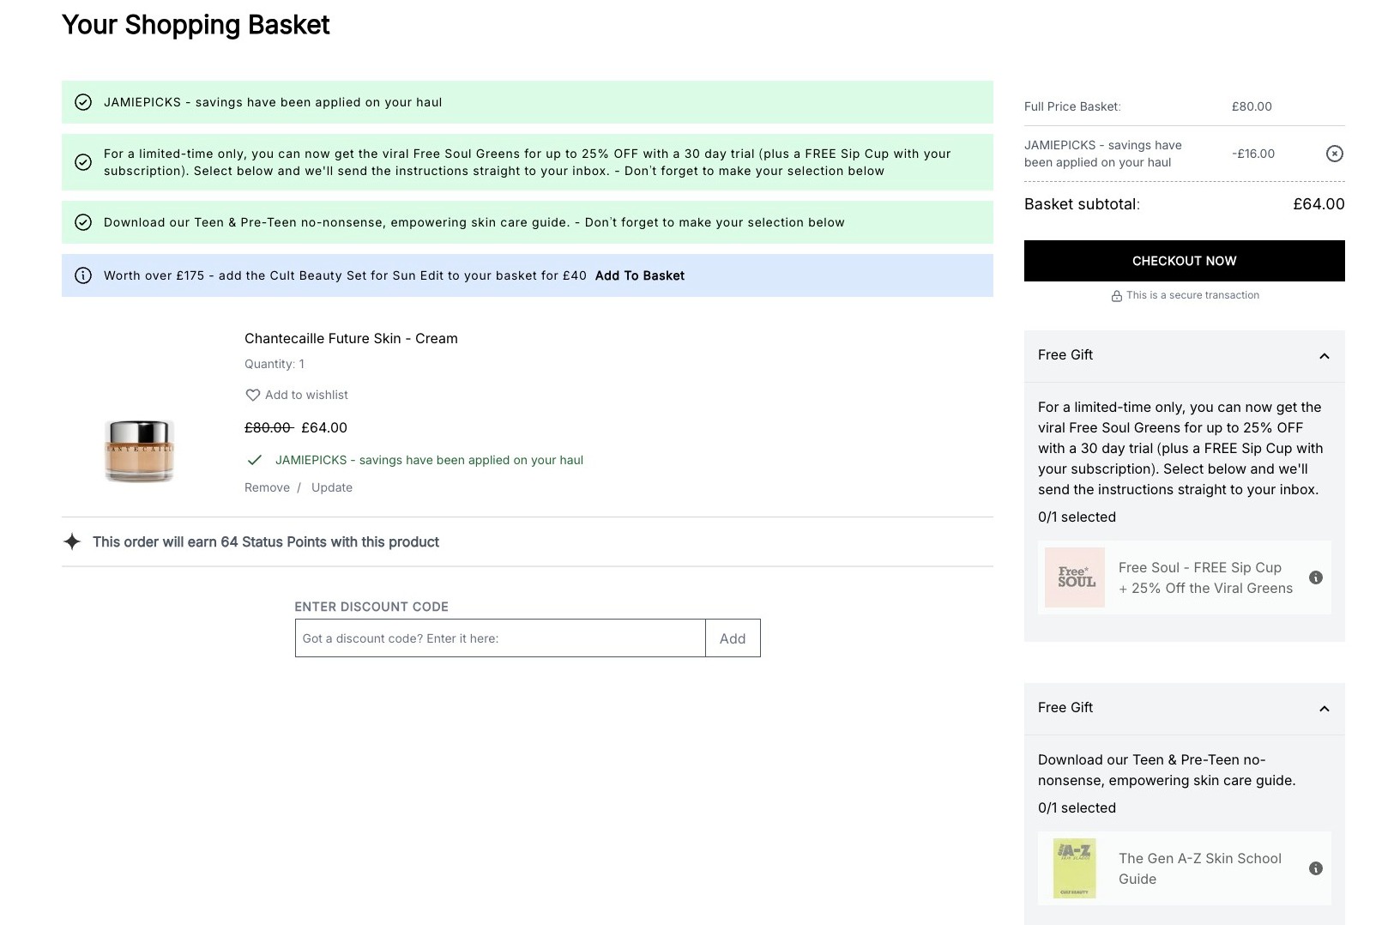Select The Gen A-Z Skin School Guide gift

(1184, 868)
